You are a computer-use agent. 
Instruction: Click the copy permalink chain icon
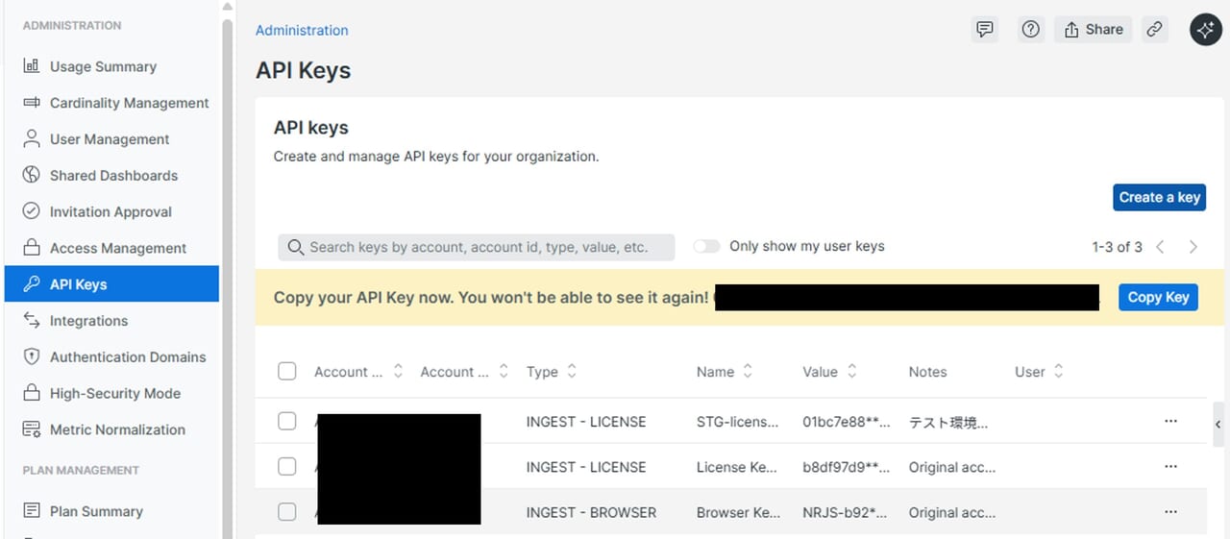tap(1155, 30)
